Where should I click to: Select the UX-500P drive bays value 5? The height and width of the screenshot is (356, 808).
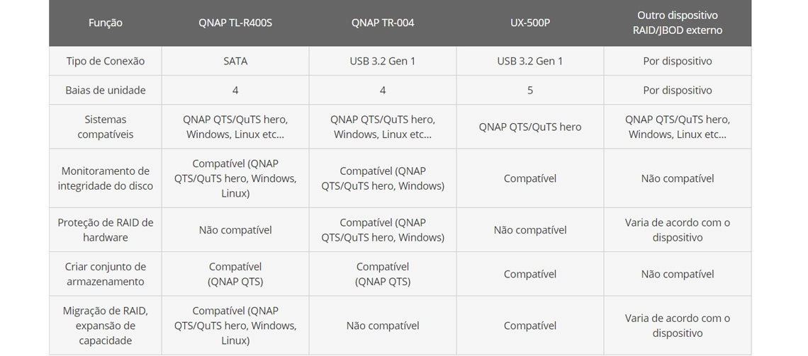(529, 90)
